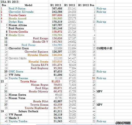
Task: Click the 'Honda Civic' cell
Action: tap(16, 35)
